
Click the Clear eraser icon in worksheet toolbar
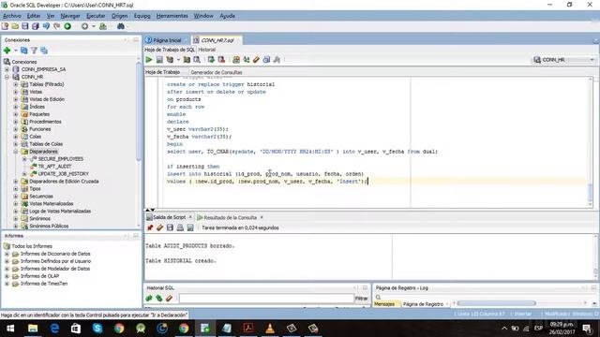[256, 60]
